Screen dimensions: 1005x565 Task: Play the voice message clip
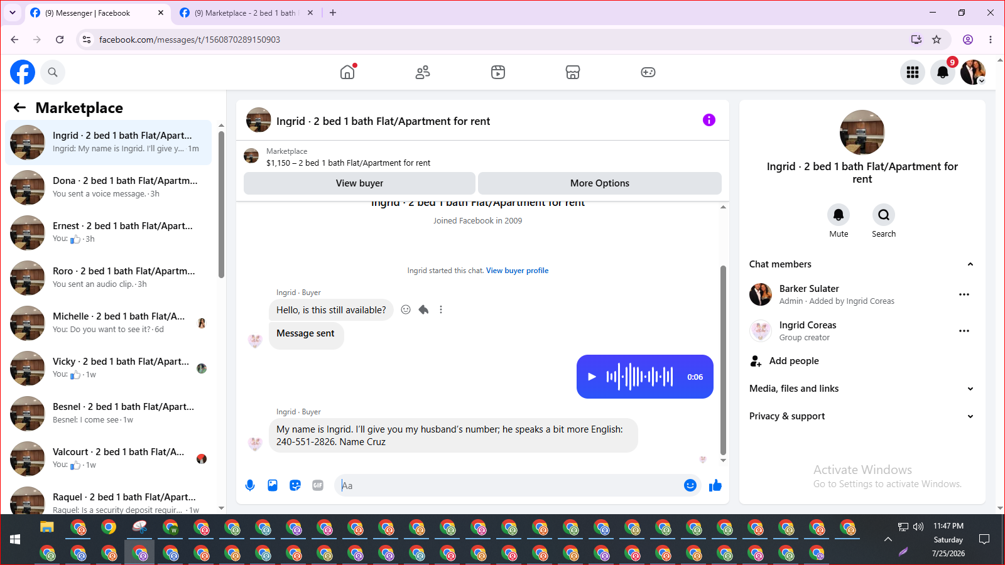592,377
